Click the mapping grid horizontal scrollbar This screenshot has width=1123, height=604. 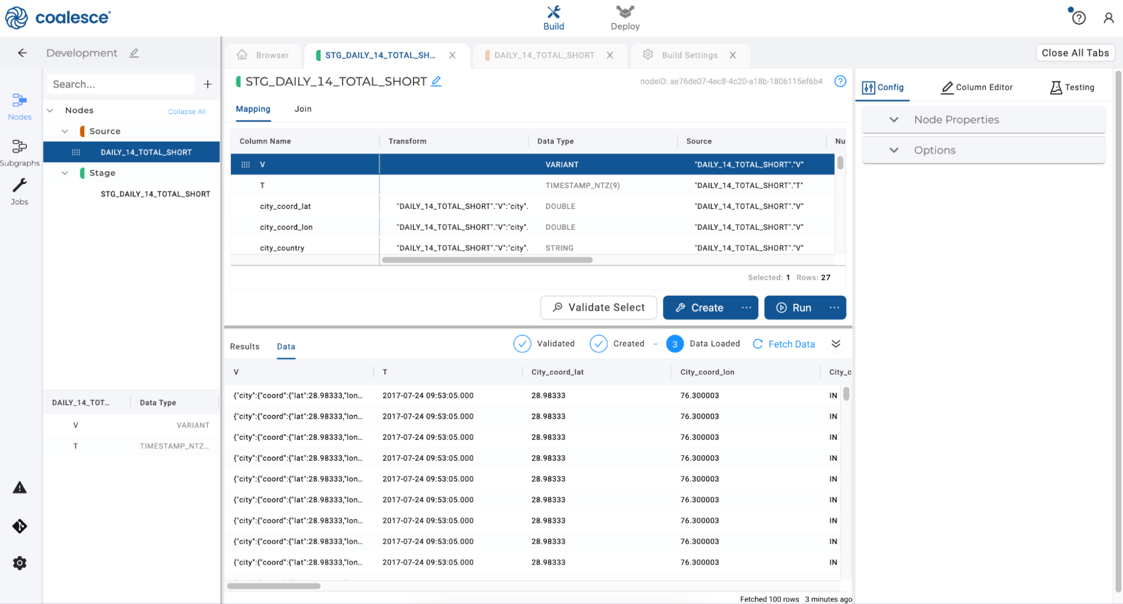pyautogui.click(x=487, y=260)
